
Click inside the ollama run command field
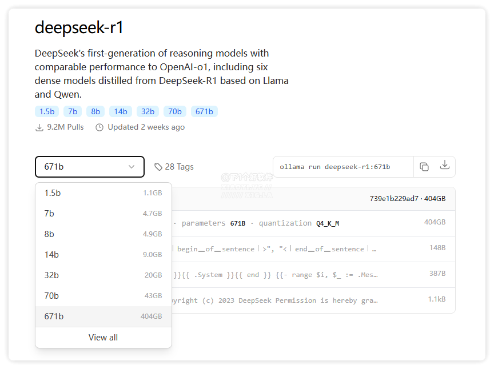point(343,166)
